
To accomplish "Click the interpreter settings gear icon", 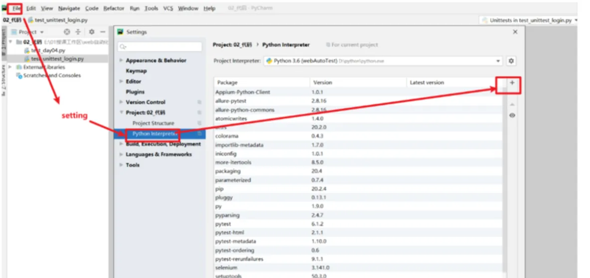I will [x=511, y=61].
